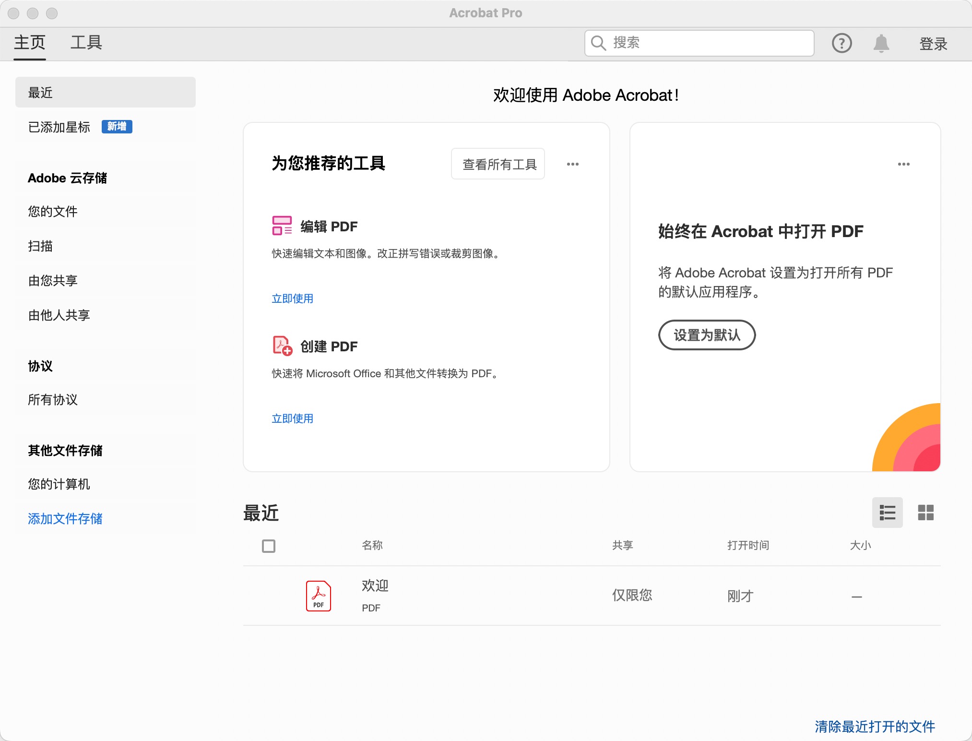This screenshot has height=741, width=972.
Task: Switch to the 工具 tab
Action: tap(86, 43)
